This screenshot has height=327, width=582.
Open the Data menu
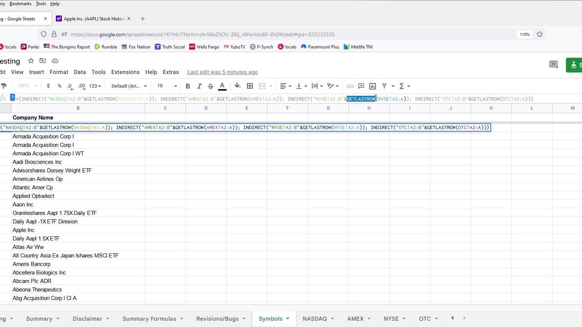coord(80,72)
